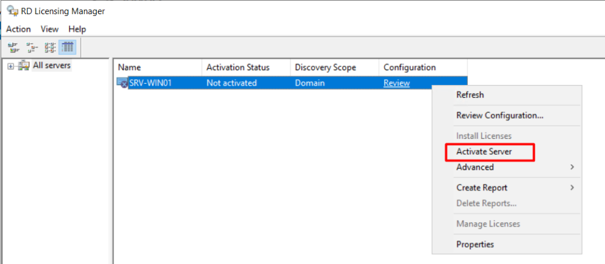The width and height of the screenshot is (605, 264).
Task: Open the Help menu
Action: tap(77, 29)
